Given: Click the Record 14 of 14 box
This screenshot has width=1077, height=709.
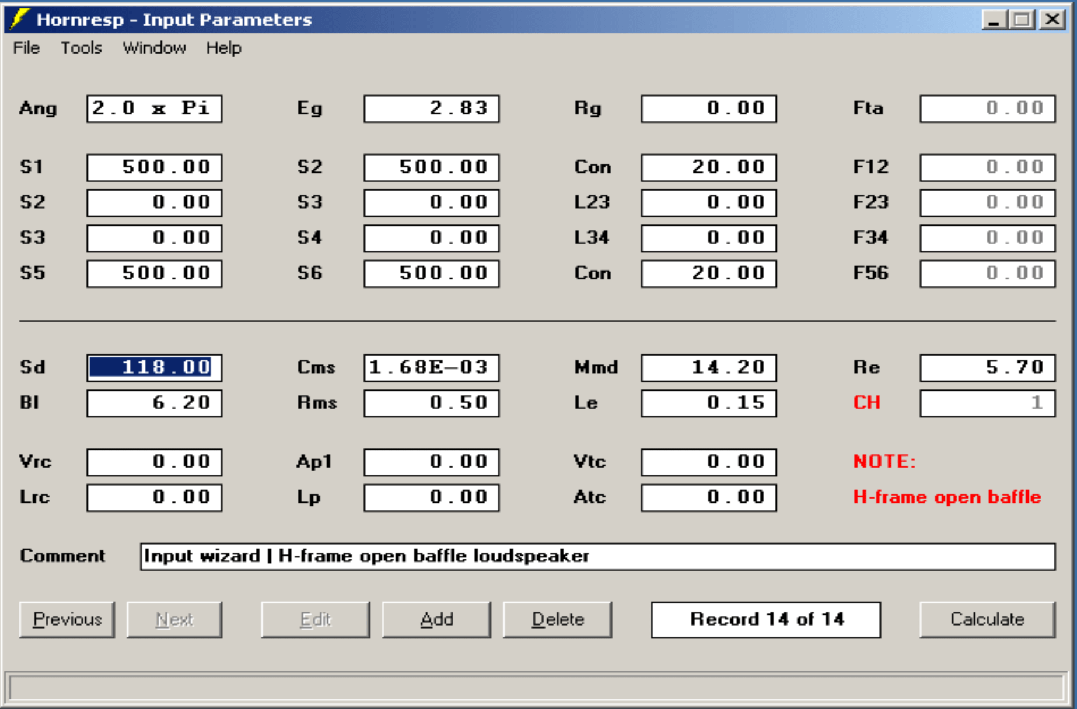Looking at the screenshot, I should 766,619.
